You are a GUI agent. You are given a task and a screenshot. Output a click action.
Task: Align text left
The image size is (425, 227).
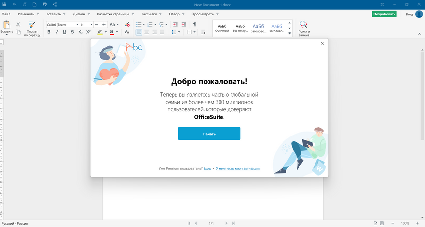[x=139, y=32]
